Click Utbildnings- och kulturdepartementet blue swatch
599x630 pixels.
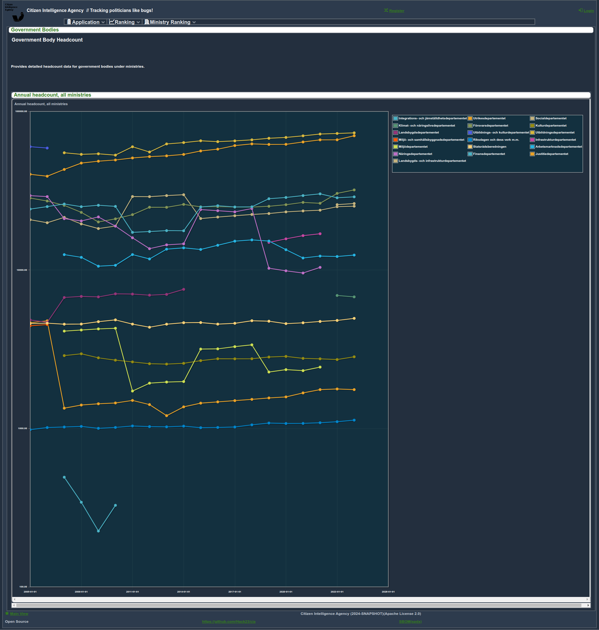point(470,133)
